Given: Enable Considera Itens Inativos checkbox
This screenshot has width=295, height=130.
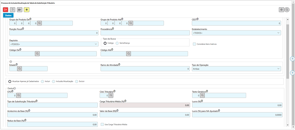Looking at the screenshot, I should pos(194,44).
